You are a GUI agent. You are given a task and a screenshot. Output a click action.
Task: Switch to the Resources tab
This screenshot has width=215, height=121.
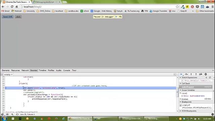[x=15, y=70]
